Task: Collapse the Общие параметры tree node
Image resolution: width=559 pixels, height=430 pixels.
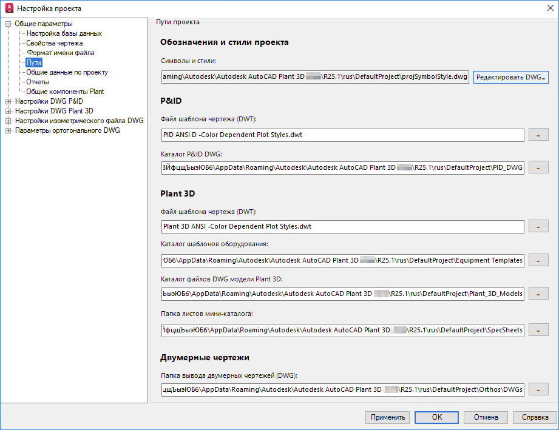Action: click(x=8, y=24)
